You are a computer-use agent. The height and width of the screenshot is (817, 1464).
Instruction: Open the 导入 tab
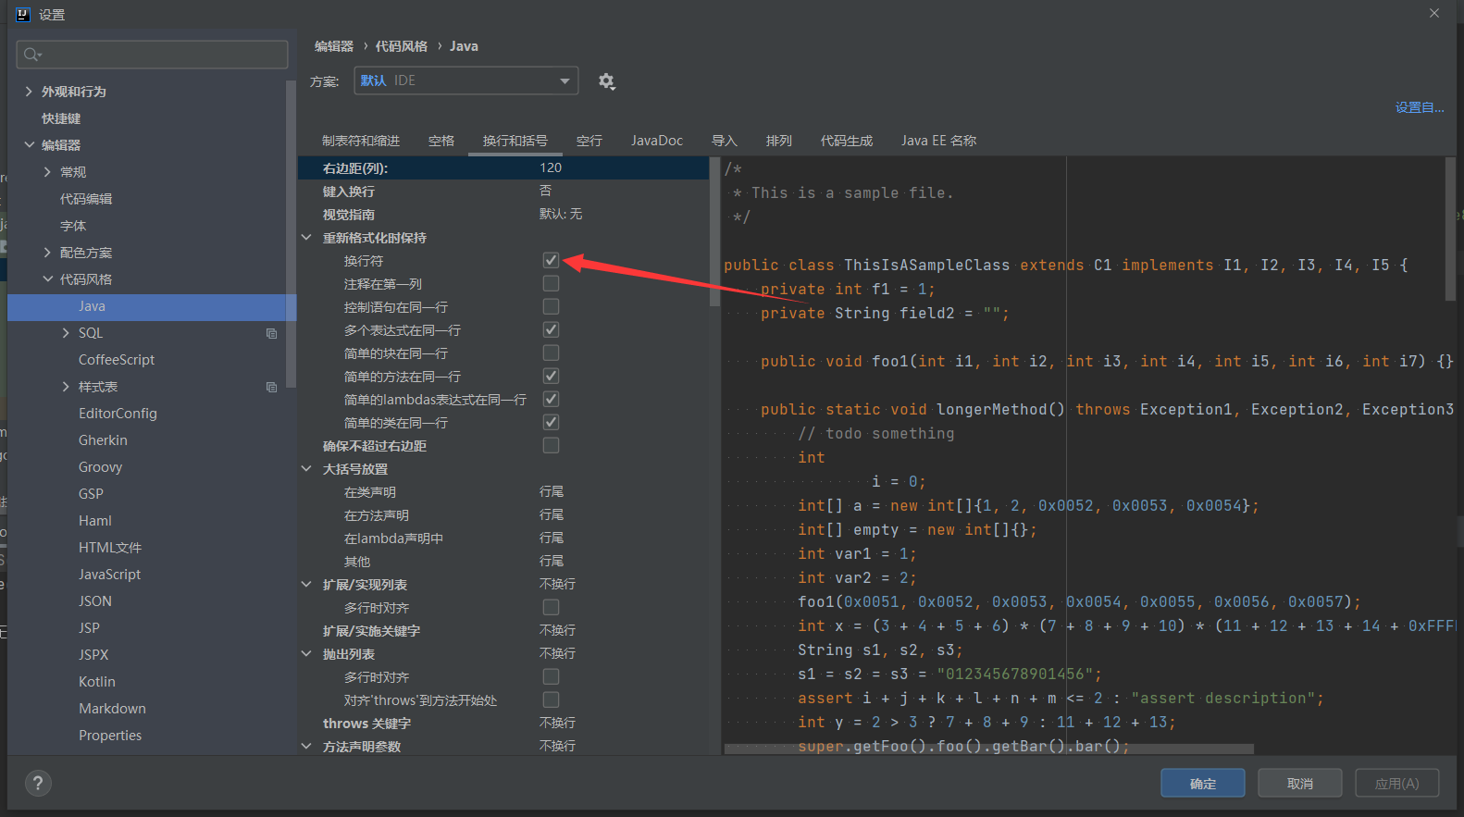pyautogui.click(x=725, y=141)
